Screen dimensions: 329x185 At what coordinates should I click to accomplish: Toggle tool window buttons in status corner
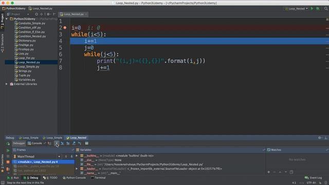(3, 183)
